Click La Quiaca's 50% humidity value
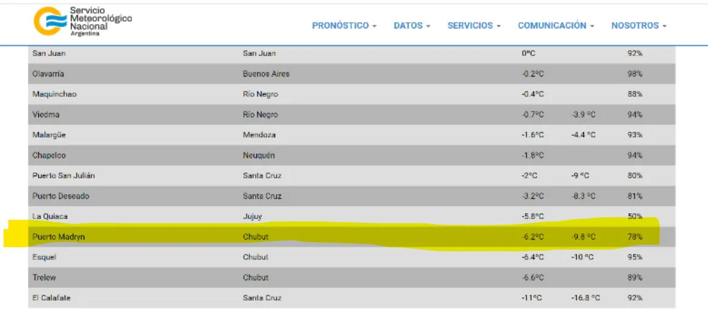This screenshot has width=708, height=317. [x=634, y=217]
